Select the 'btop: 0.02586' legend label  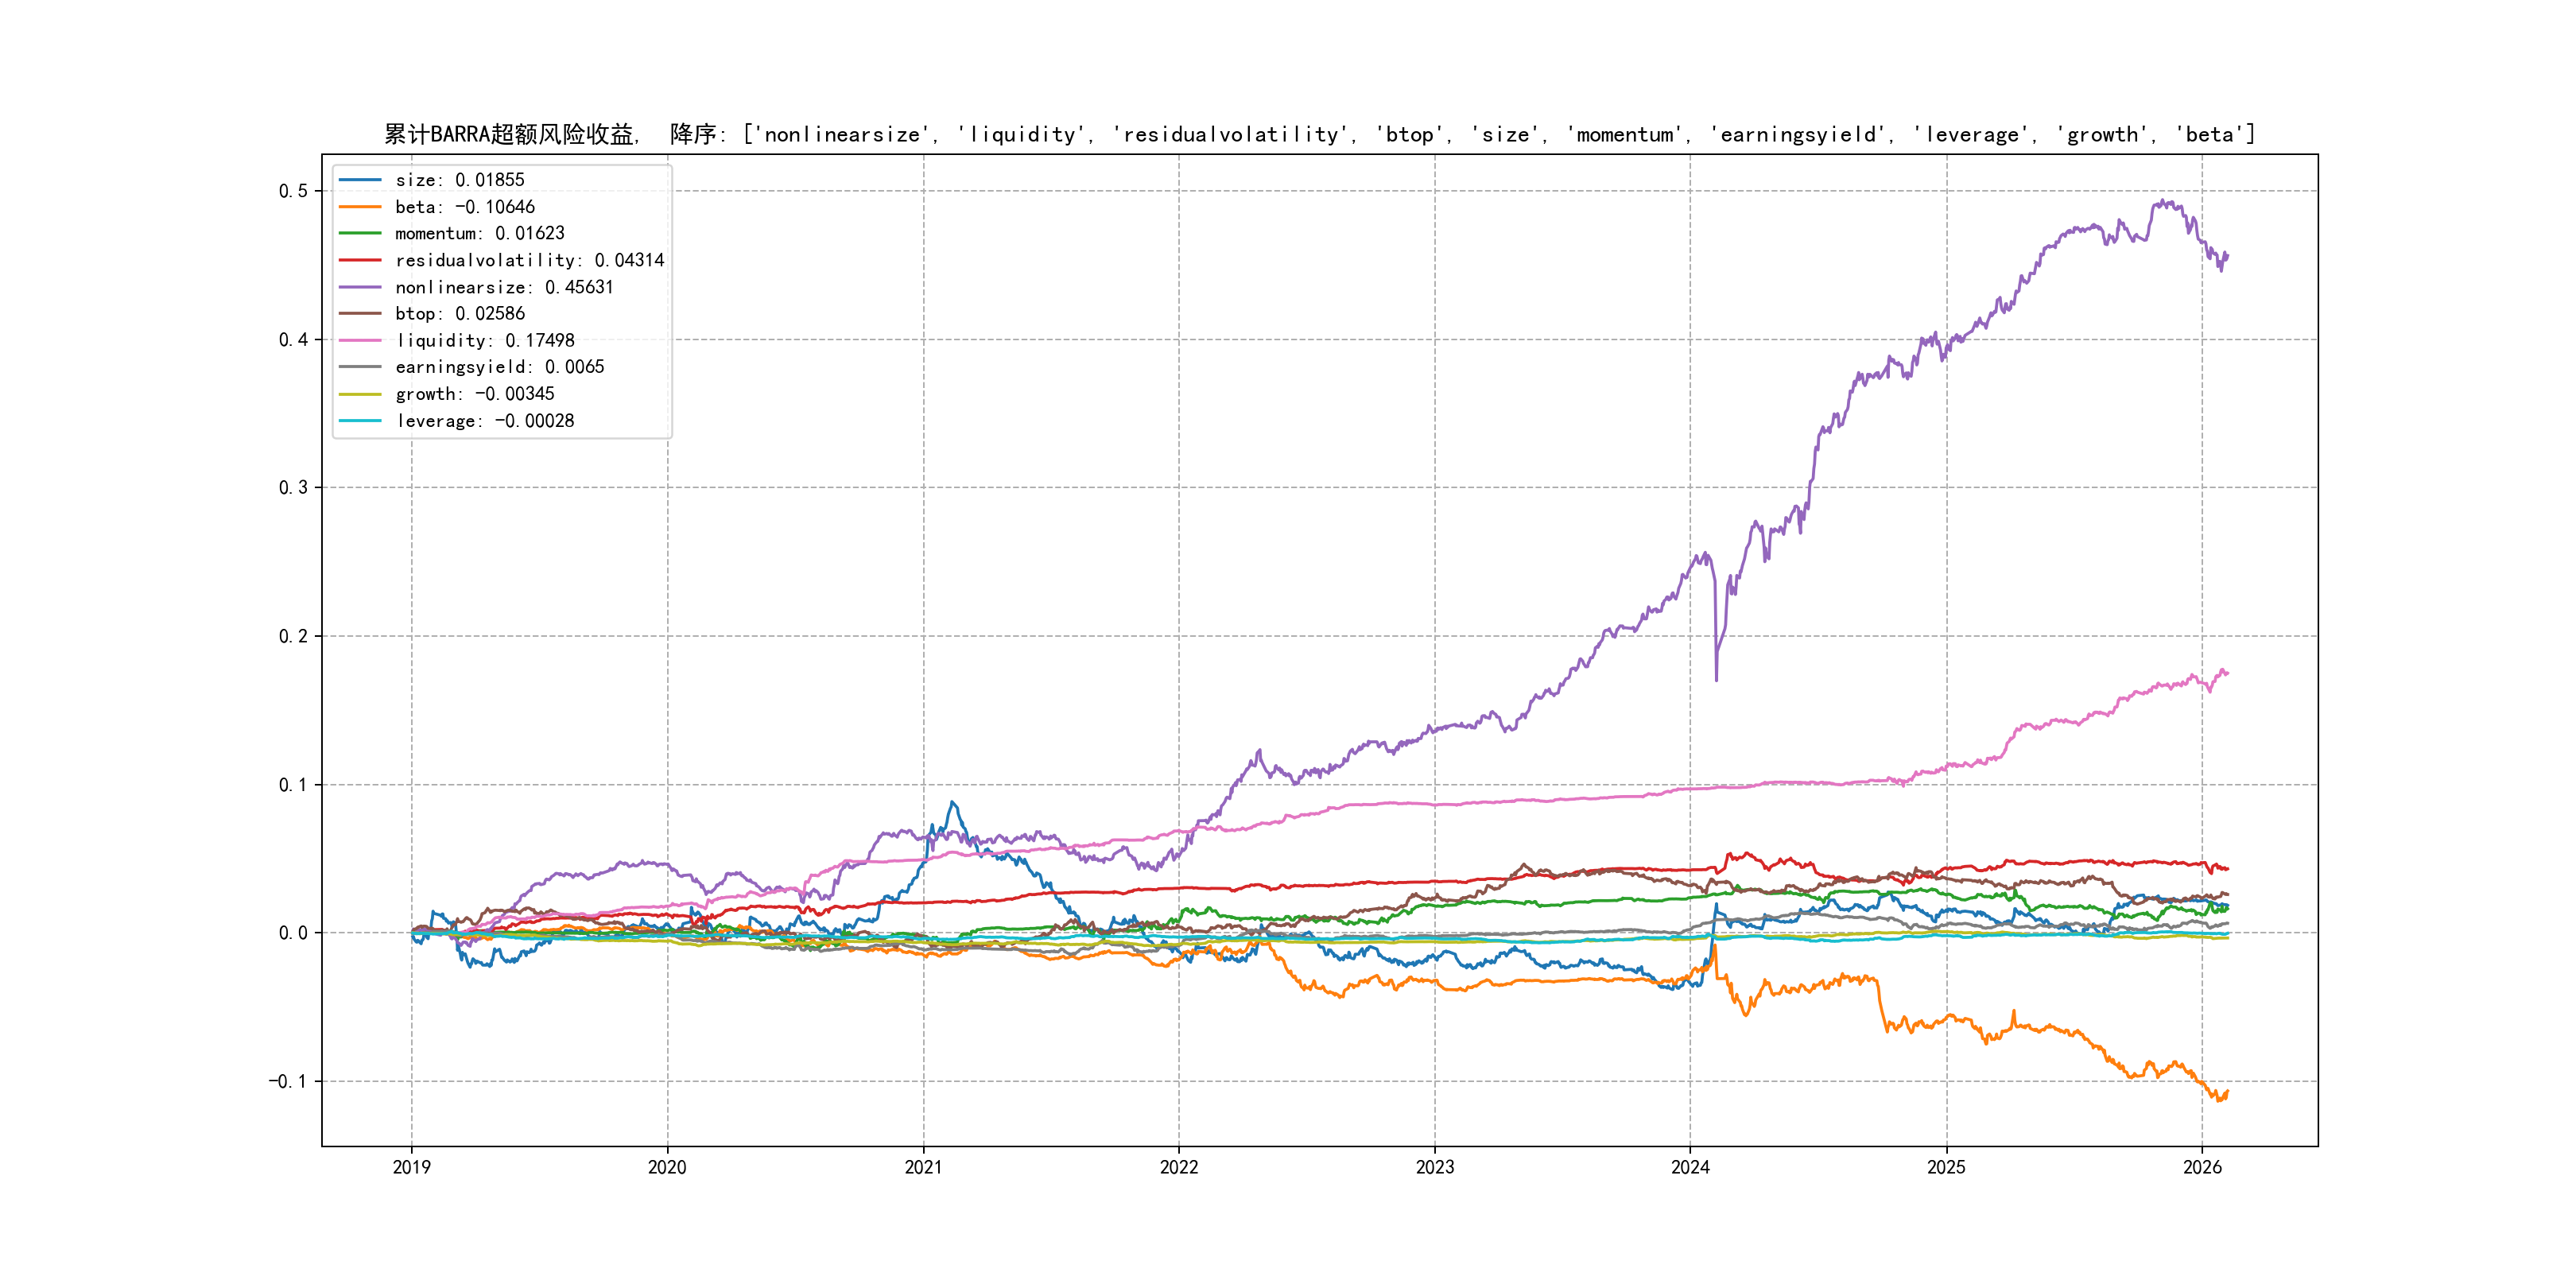pyautogui.click(x=459, y=314)
